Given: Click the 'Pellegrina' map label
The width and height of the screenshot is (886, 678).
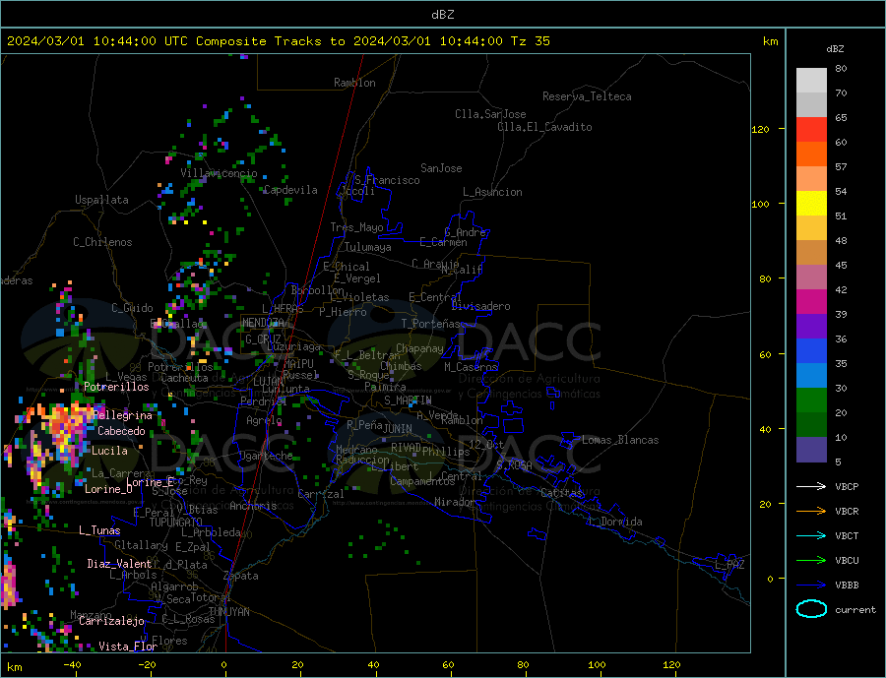Looking at the screenshot, I should (123, 415).
